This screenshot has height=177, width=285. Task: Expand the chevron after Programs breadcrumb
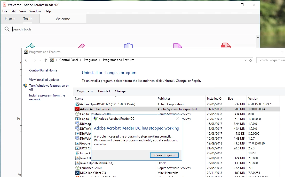coord(100,60)
